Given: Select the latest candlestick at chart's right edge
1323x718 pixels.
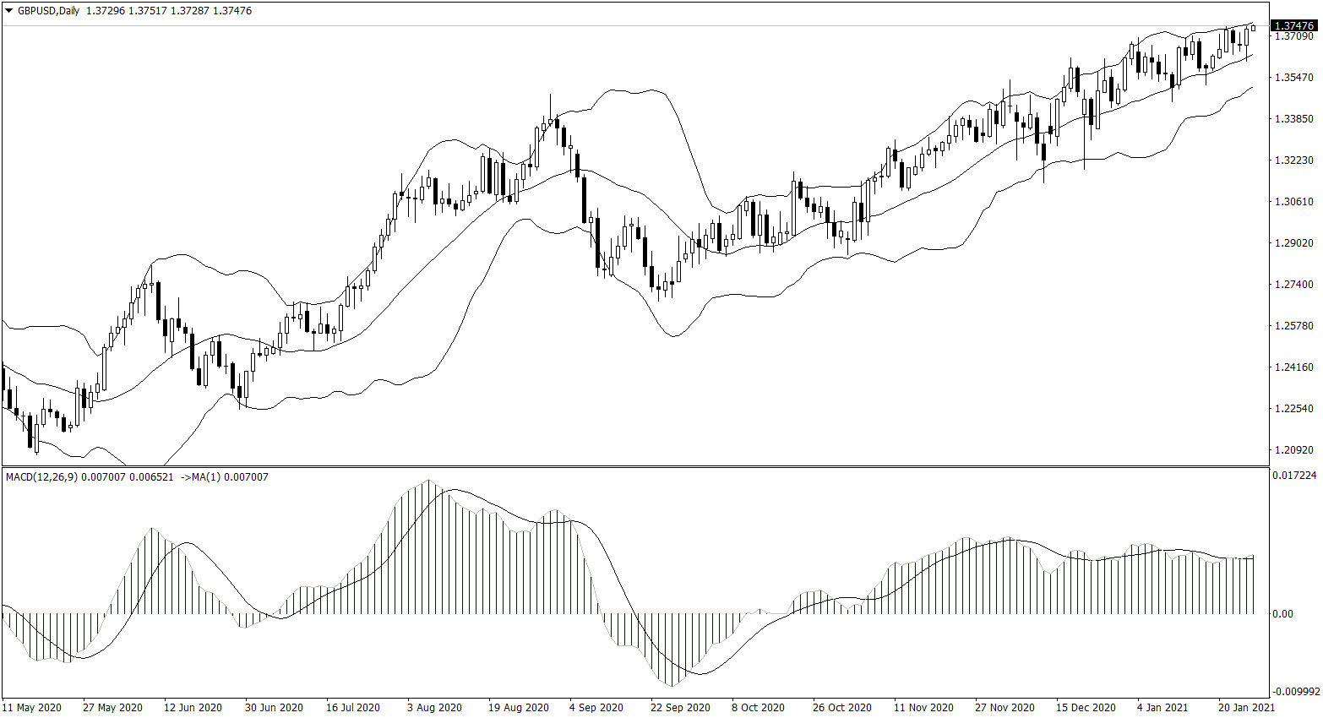Looking at the screenshot, I should 1253,28.
